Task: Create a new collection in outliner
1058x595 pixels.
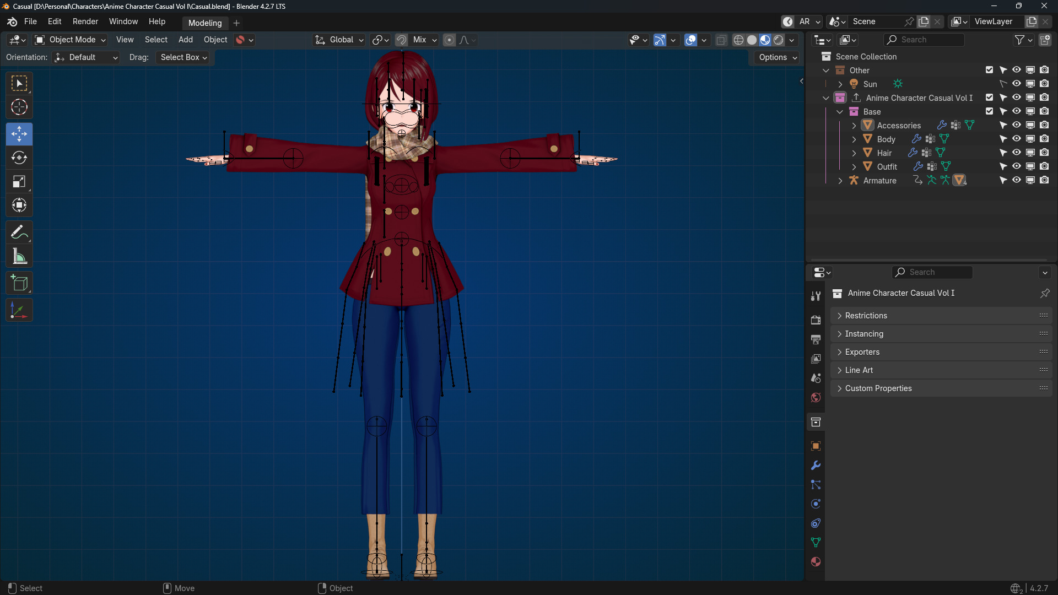Action: (x=1045, y=40)
